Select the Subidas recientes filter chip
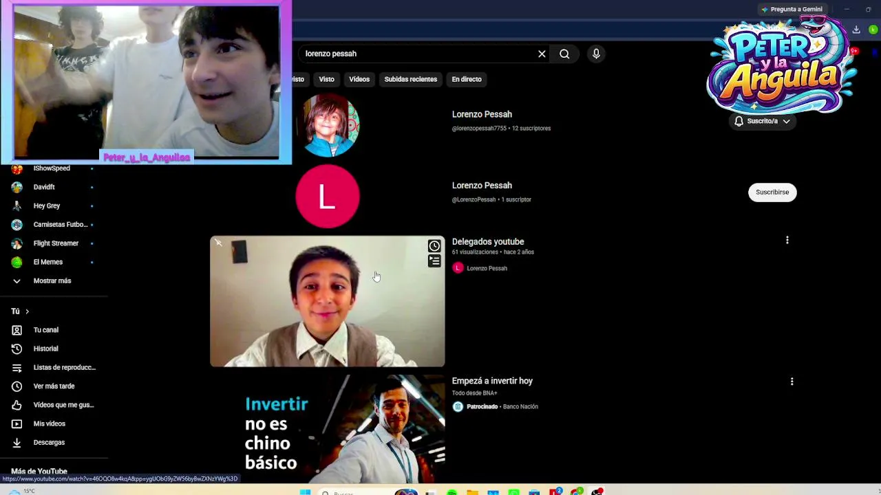Screen dimensions: 881x495 click(x=411, y=79)
